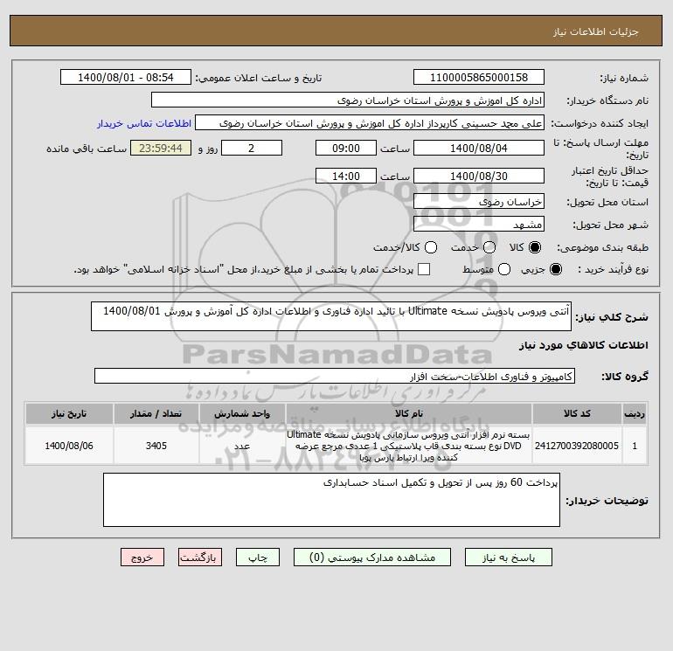Click the buyer organization name field
The height and width of the screenshot is (651, 673).
click(348, 100)
